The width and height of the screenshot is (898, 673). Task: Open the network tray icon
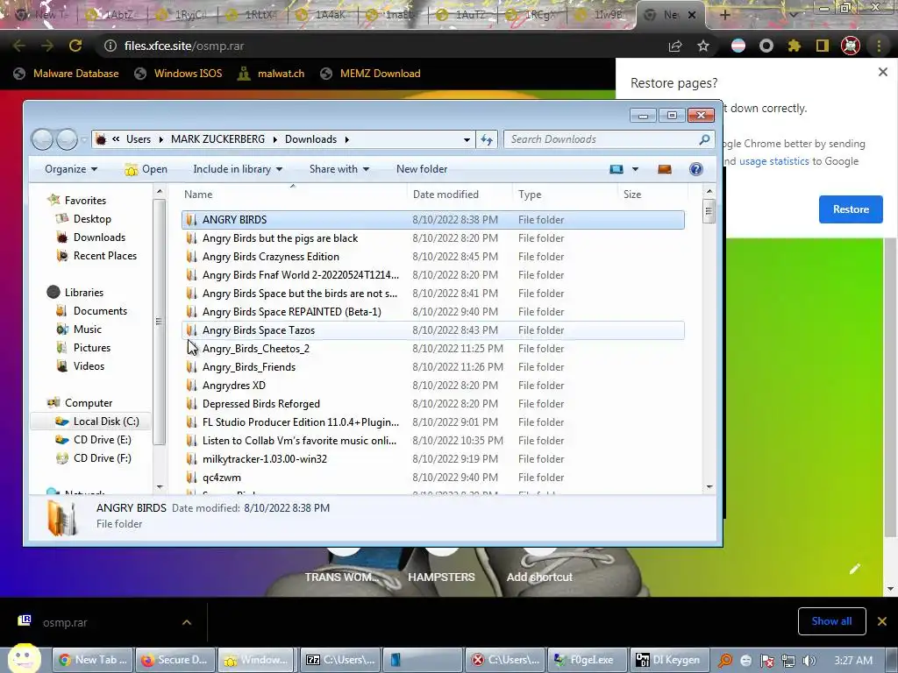tap(788, 661)
